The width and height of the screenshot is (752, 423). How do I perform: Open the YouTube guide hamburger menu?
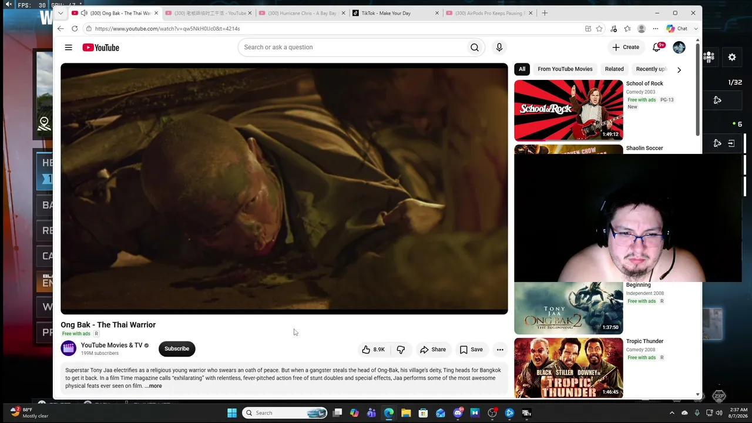pos(69,48)
